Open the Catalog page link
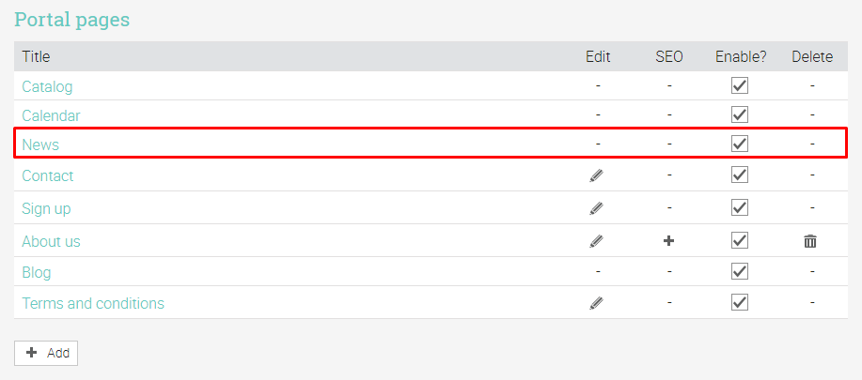Screen dimensions: 862x380 [47, 86]
